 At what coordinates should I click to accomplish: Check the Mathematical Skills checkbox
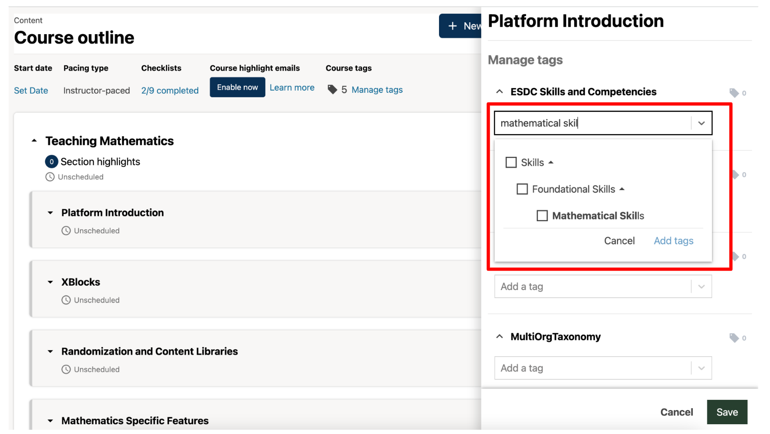coord(542,215)
